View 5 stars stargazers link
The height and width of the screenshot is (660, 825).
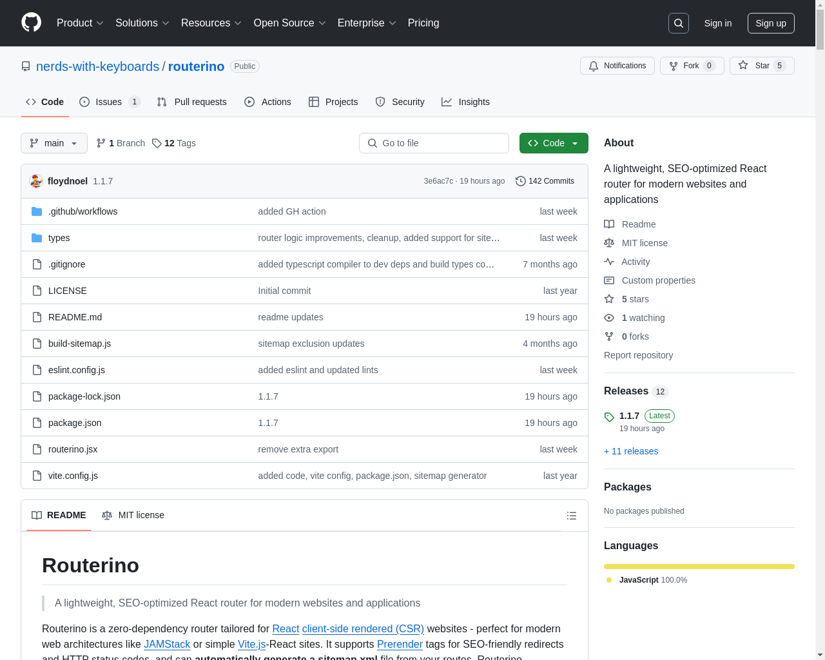pos(626,299)
